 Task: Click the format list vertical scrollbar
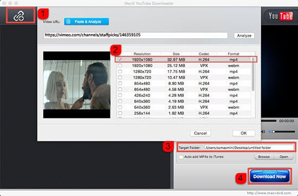coord(253,74)
